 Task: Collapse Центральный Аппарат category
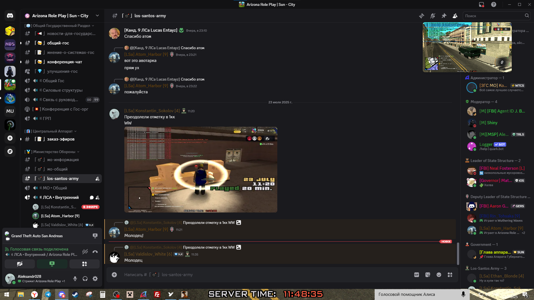[51, 131]
